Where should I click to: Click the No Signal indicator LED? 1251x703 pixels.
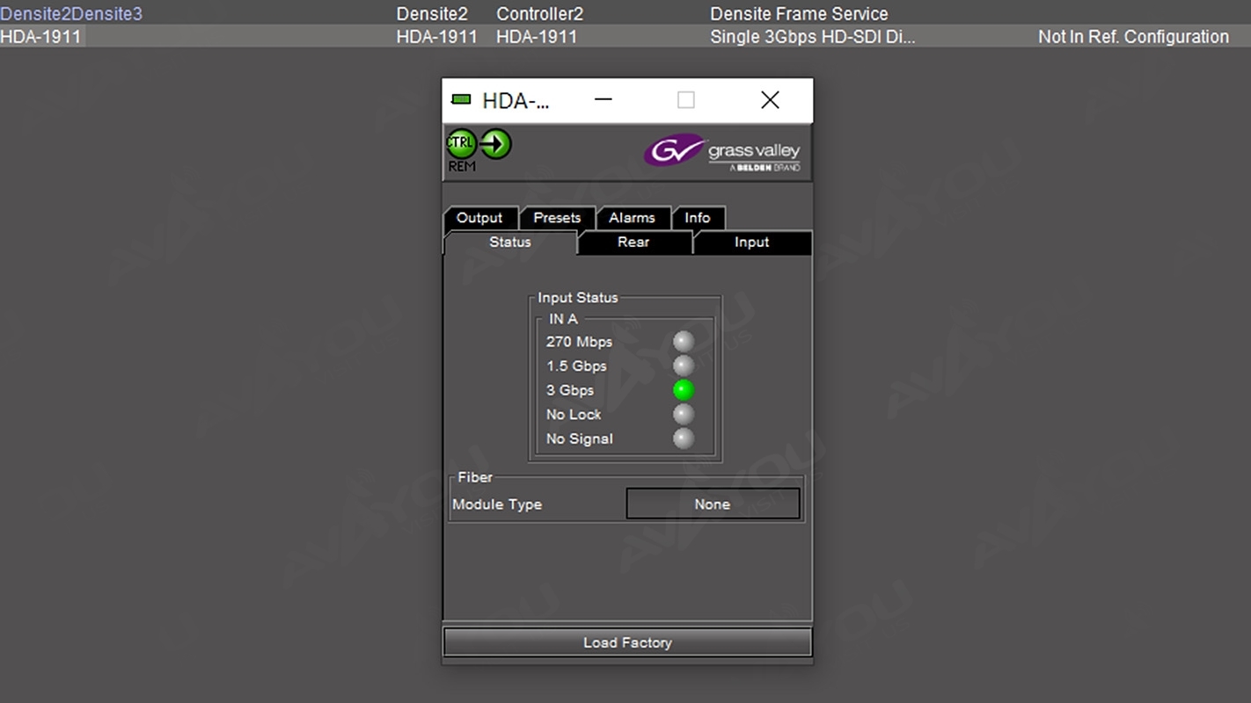(x=684, y=438)
